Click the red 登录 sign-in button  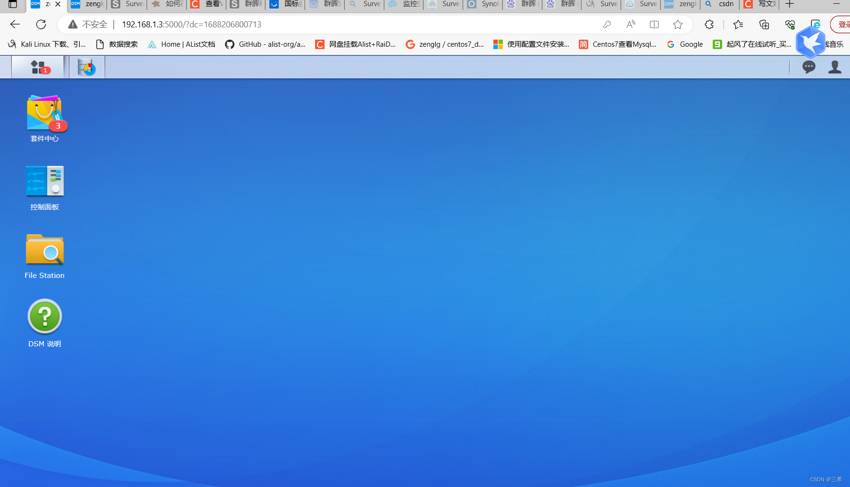pos(842,25)
